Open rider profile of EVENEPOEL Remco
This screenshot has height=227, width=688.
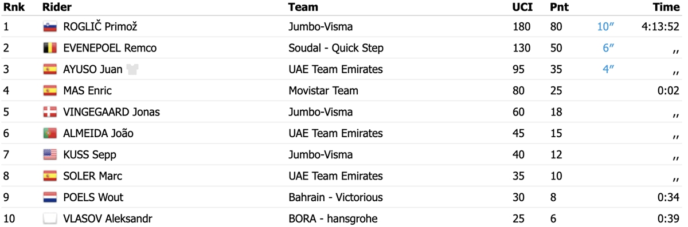110,48
